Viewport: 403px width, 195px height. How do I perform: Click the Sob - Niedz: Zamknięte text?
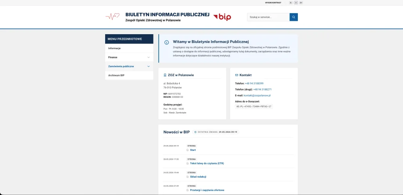175,113
